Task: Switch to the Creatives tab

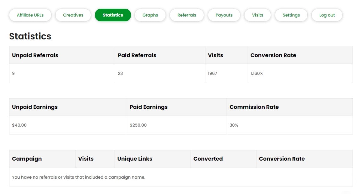Action: (73, 15)
